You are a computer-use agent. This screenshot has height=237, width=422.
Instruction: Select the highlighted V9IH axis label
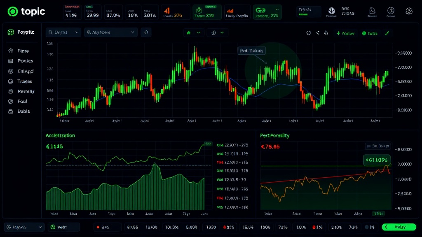(378, 214)
